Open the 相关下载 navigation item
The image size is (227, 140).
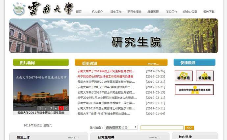tap(209, 12)
